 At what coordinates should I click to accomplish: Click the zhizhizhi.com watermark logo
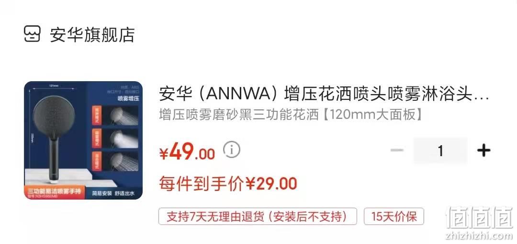tap(479, 222)
